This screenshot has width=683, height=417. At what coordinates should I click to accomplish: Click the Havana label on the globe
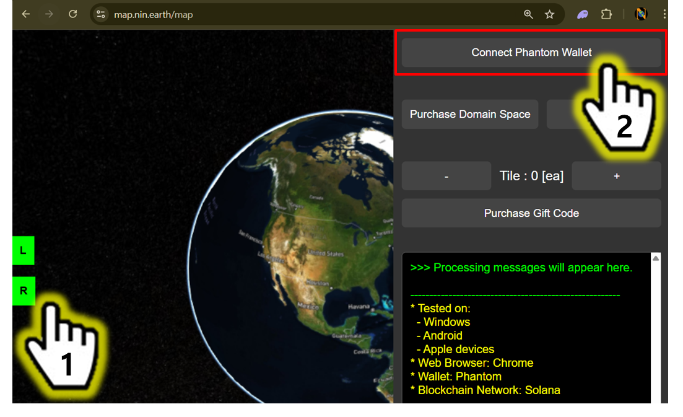tap(358, 307)
